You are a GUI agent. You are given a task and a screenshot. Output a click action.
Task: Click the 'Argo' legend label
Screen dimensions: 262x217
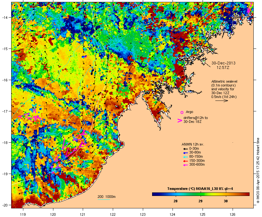tap(189, 112)
